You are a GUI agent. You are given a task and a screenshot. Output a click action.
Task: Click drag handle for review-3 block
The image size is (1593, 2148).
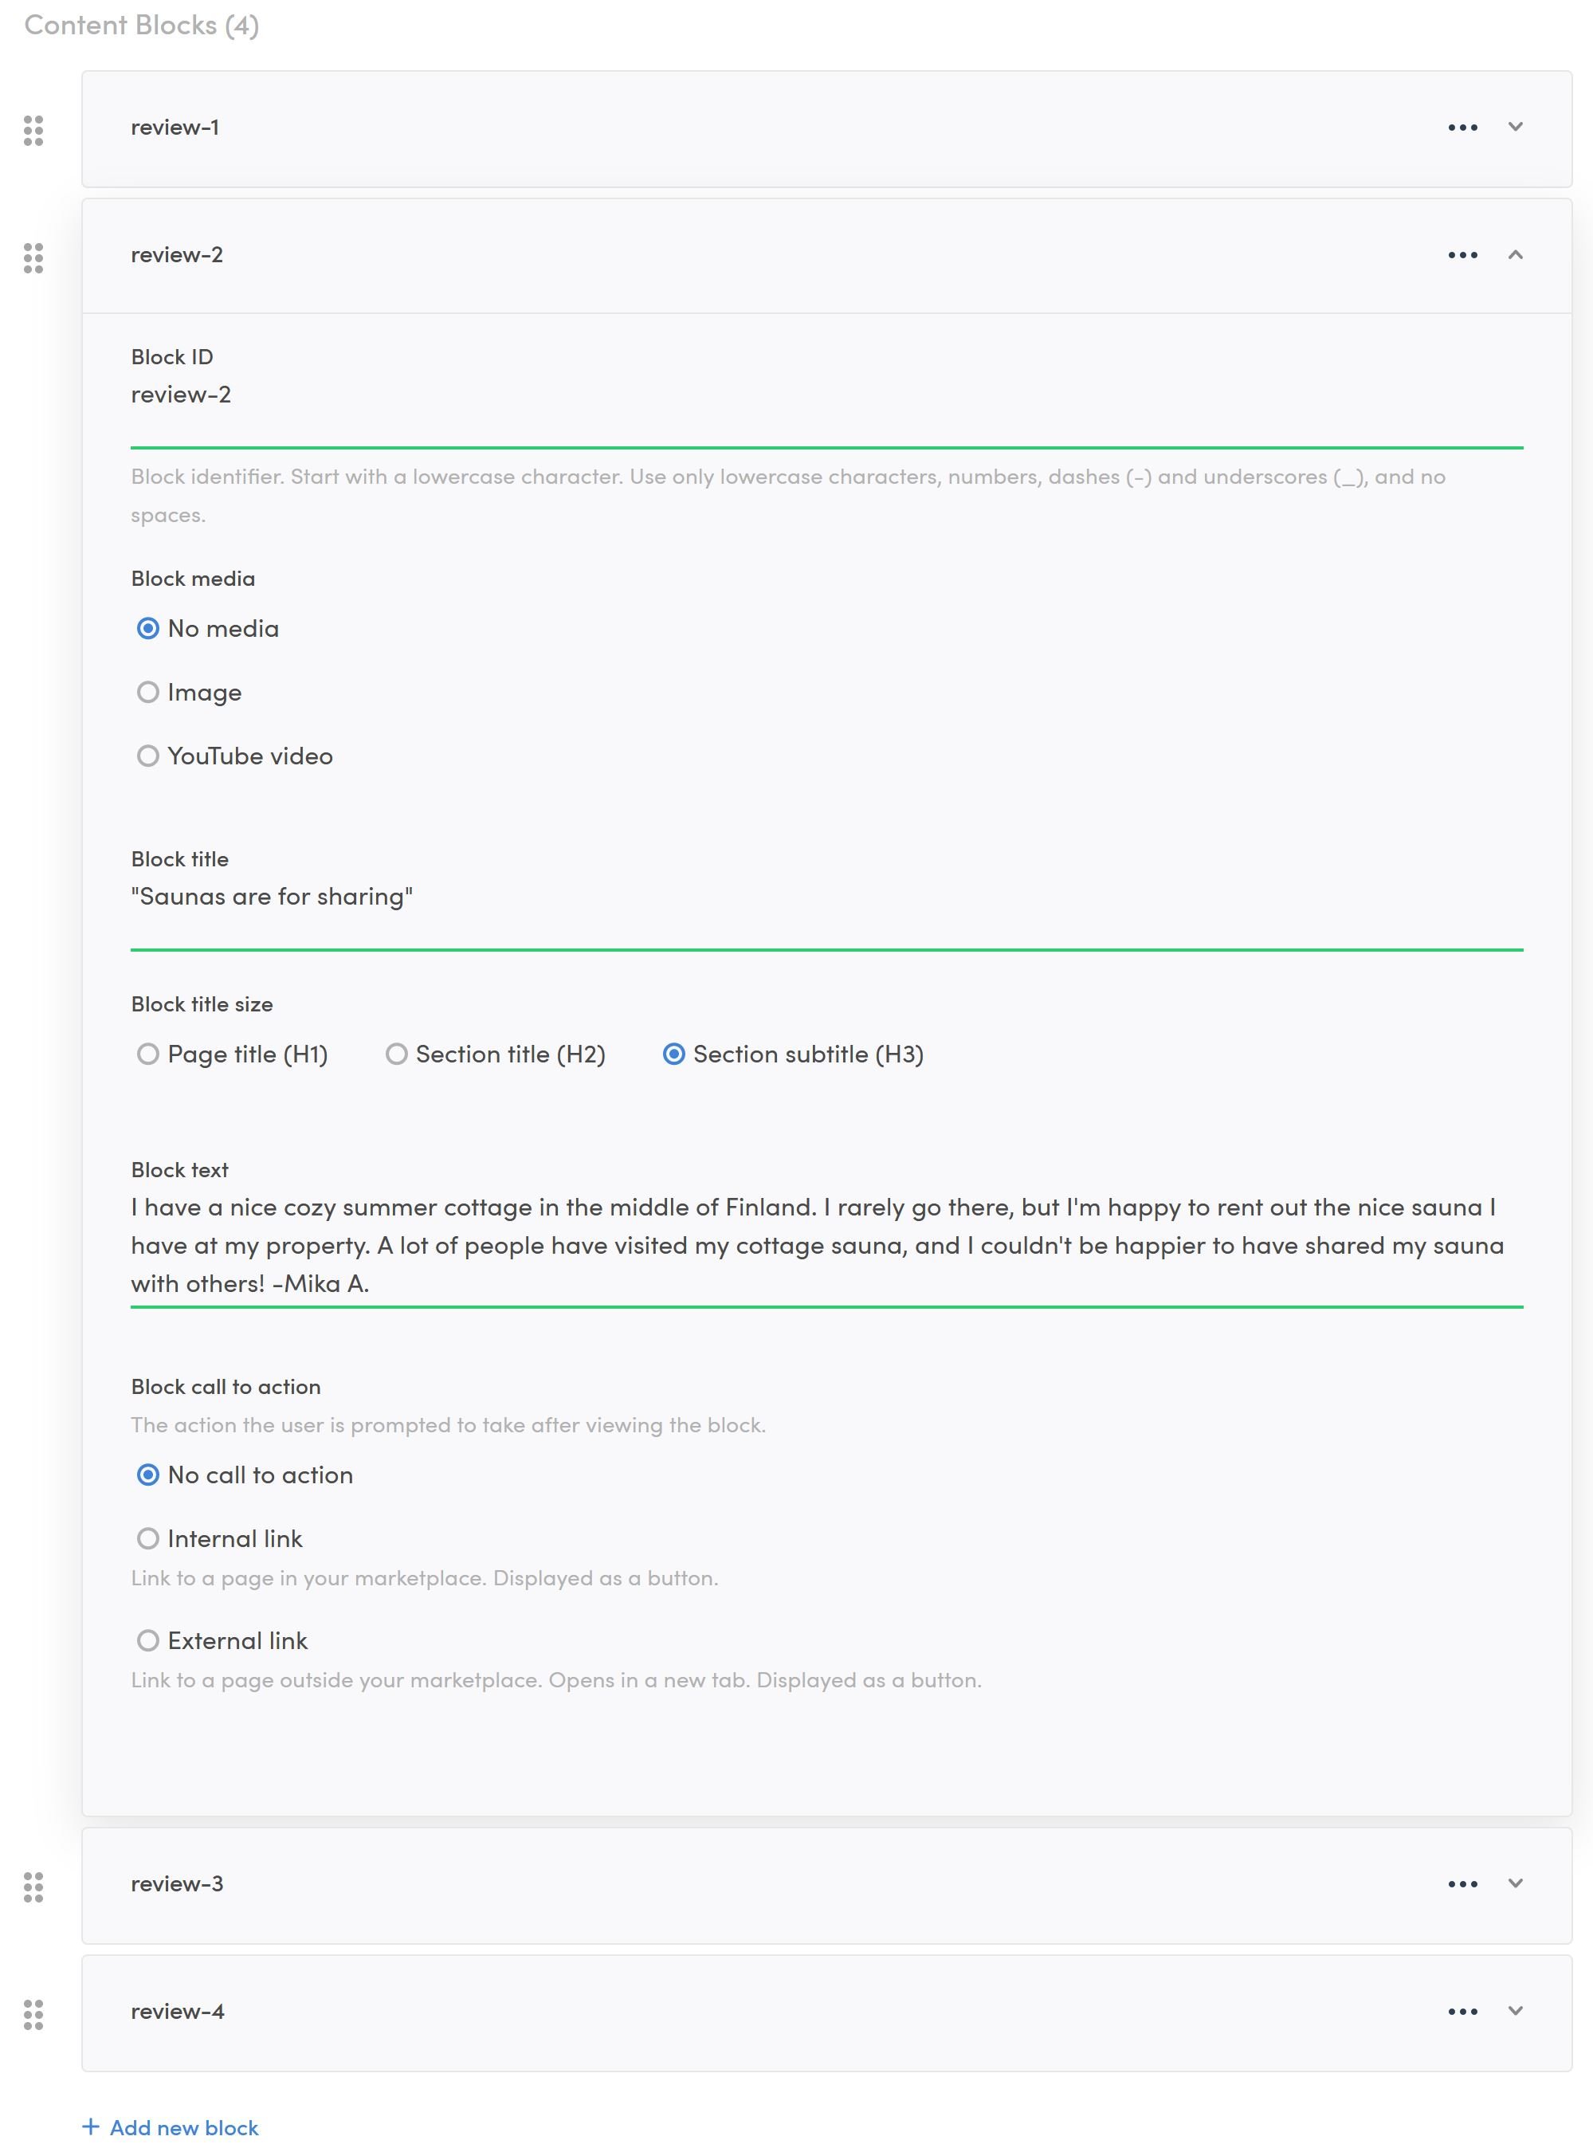tap(33, 1887)
